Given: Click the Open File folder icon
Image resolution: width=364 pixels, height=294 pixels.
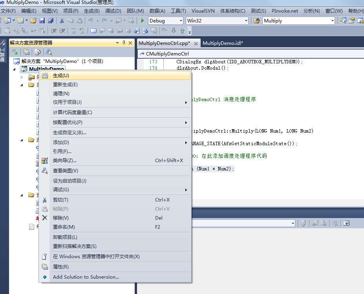Looking at the screenshot, I should click(33, 21).
